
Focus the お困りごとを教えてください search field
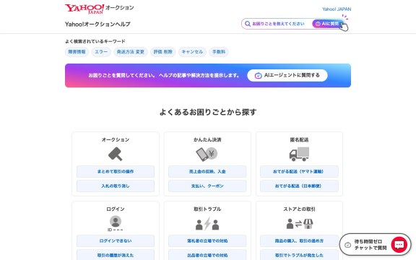coord(278,24)
